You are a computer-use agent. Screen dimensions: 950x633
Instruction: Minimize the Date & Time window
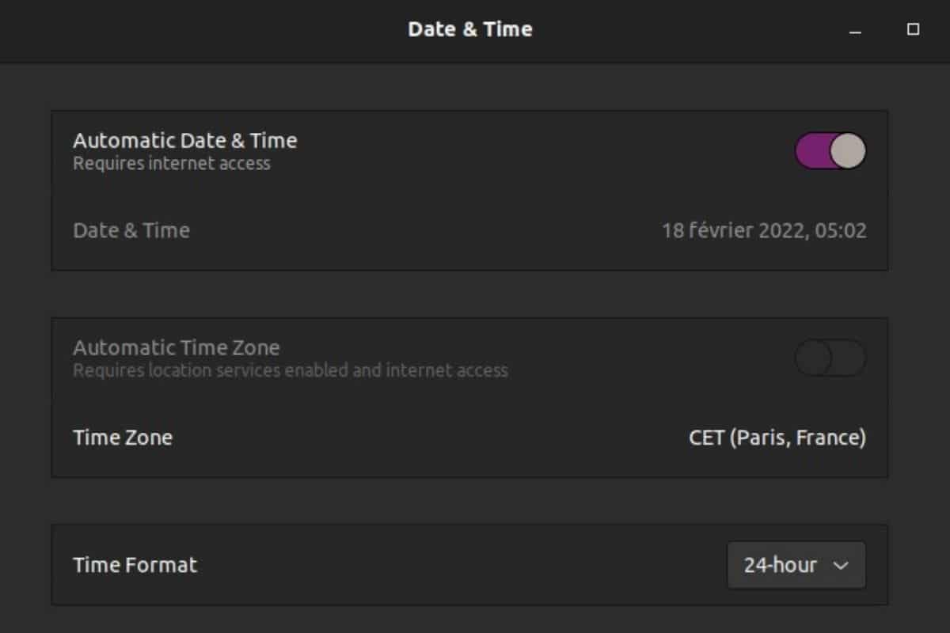[x=855, y=30]
